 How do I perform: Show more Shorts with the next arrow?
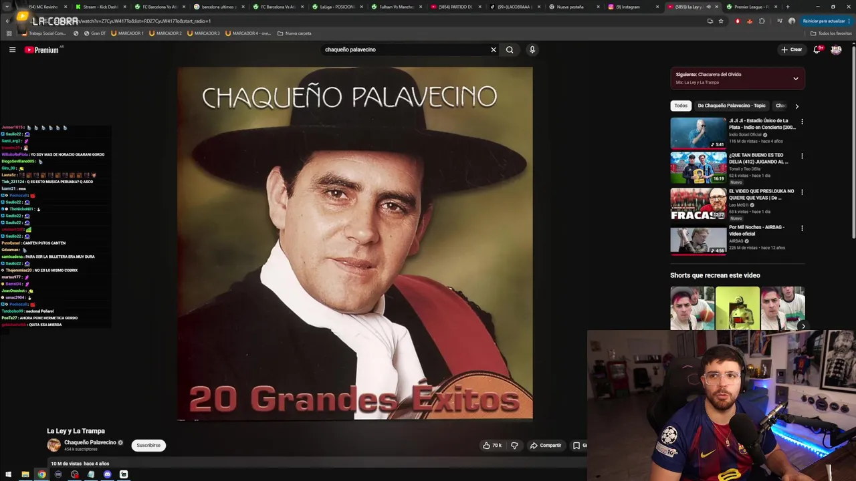[803, 326]
